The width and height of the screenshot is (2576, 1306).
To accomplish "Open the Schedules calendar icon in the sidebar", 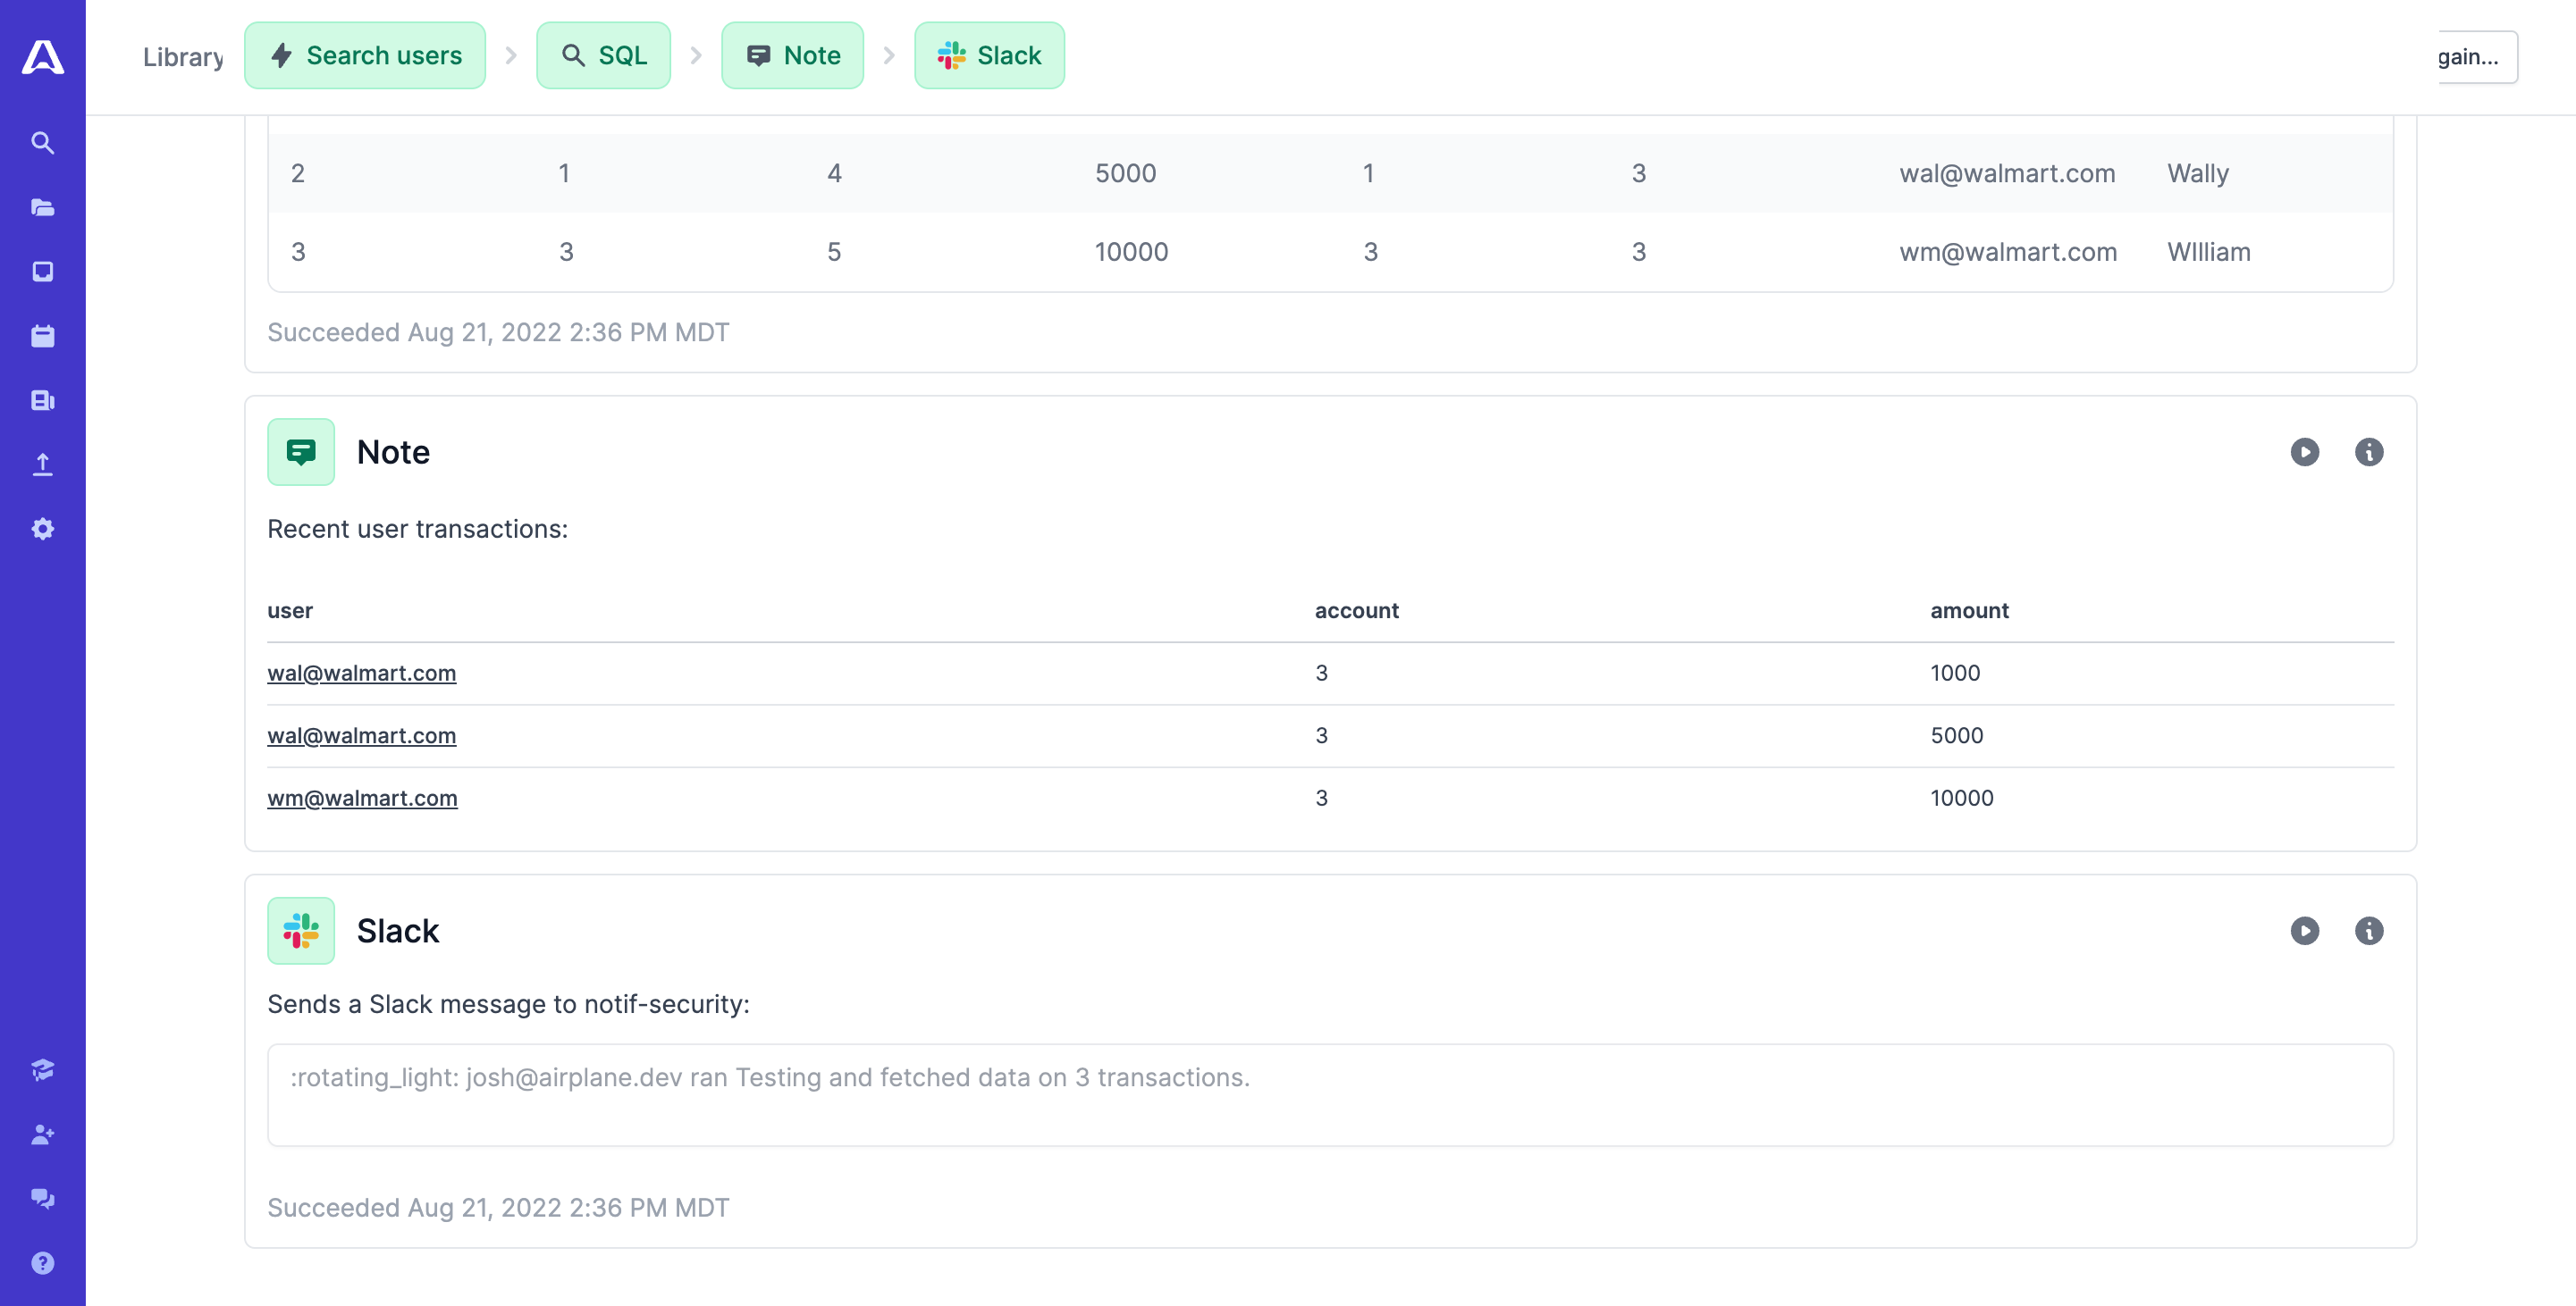I will 42,336.
